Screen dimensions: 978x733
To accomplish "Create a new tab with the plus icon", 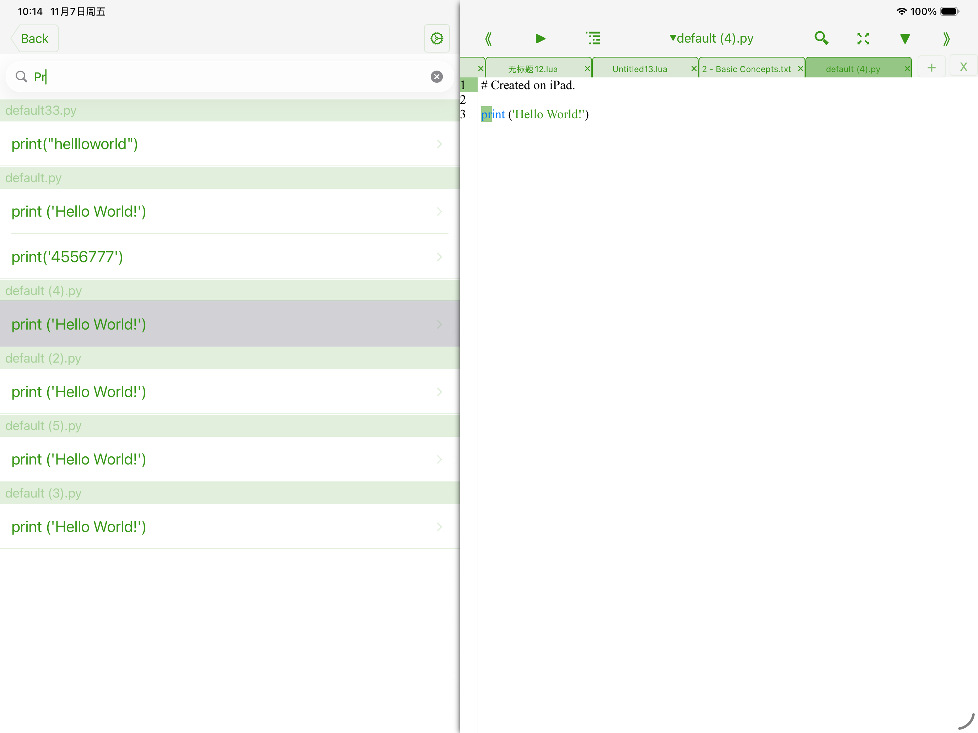I will click(931, 67).
